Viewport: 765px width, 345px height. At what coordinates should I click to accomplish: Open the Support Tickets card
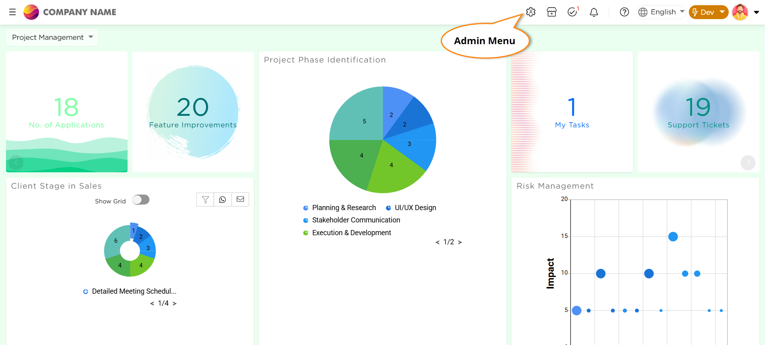[x=698, y=112]
